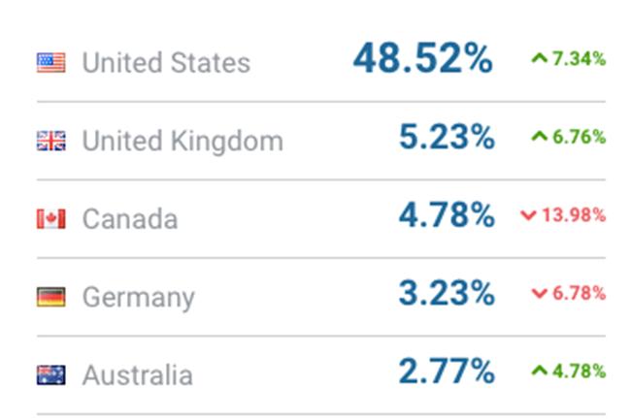Open the United States country link
Screen dimensions: 631x419
click(x=166, y=63)
